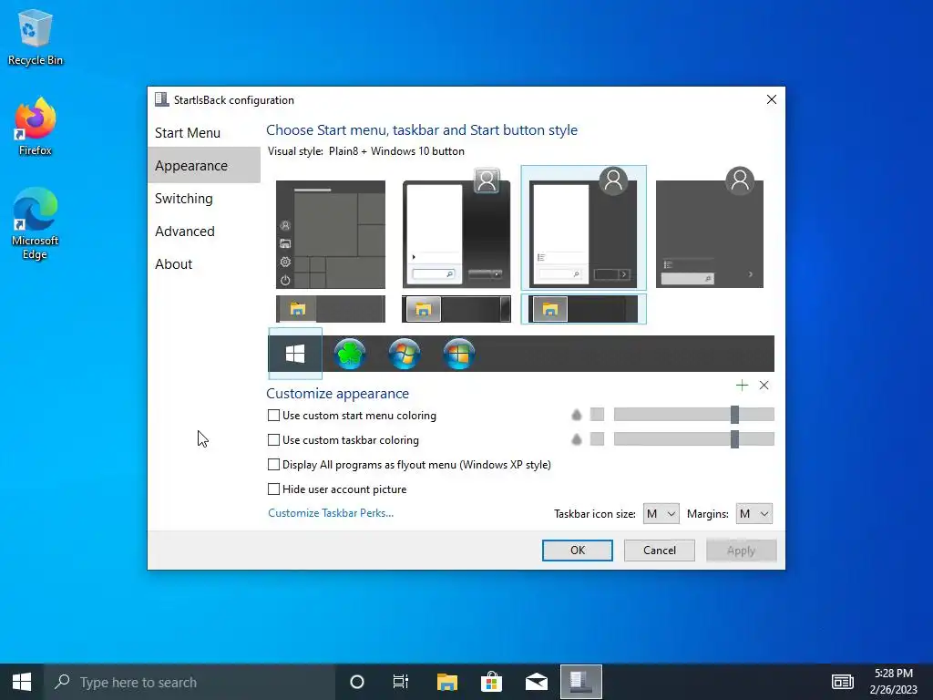This screenshot has width=933, height=700.
Task: Open the Mail app on the taskbar
Action: pos(536,682)
